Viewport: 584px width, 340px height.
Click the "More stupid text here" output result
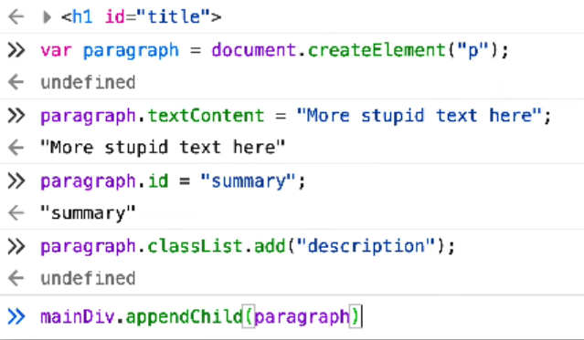(163, 148)
